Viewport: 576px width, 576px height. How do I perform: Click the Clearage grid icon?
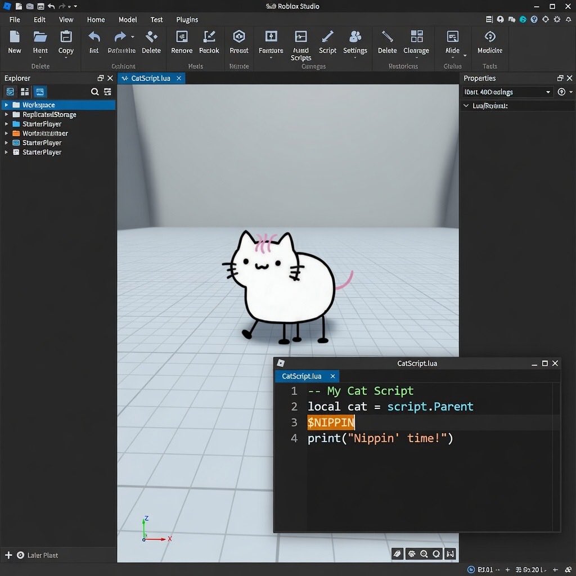[417, 37]
